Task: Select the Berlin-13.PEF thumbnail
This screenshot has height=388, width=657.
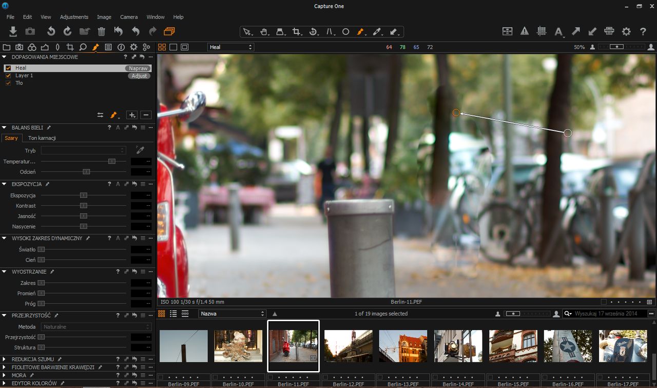Action: tap(403, 346)
